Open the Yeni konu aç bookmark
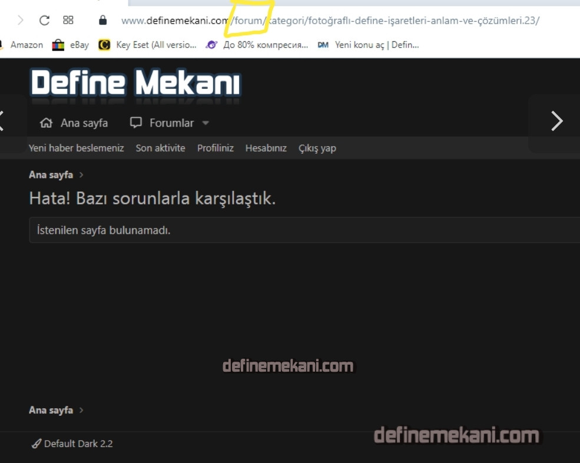Image resolution: width=580 pixels, height=463 pixels. click(x=368, y=45)
